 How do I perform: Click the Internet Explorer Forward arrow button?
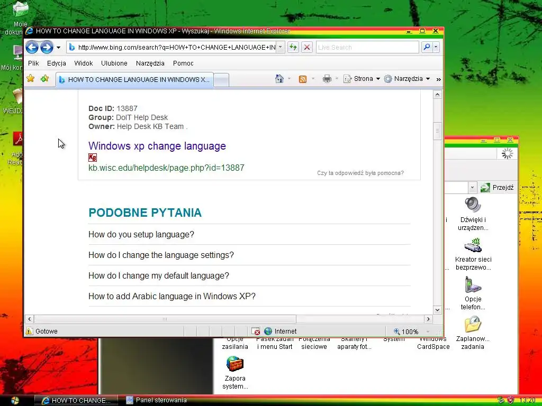pyautogui.click(x=47, y=47)
